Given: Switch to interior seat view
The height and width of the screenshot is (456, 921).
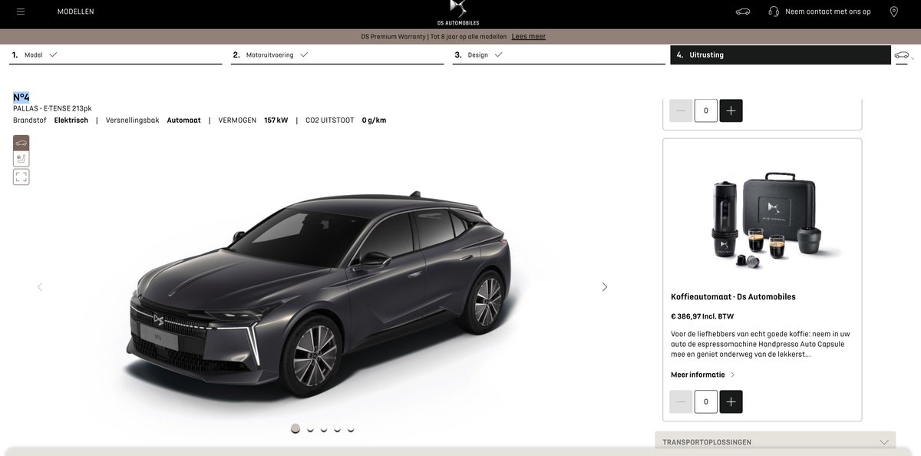Looking at the screenshot, I should click(x=21, y=159).
